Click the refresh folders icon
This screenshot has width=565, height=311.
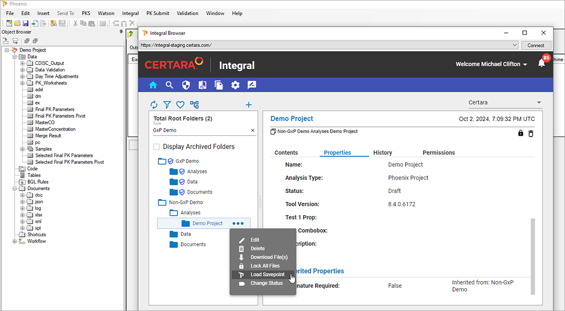[x=154, y=105]
